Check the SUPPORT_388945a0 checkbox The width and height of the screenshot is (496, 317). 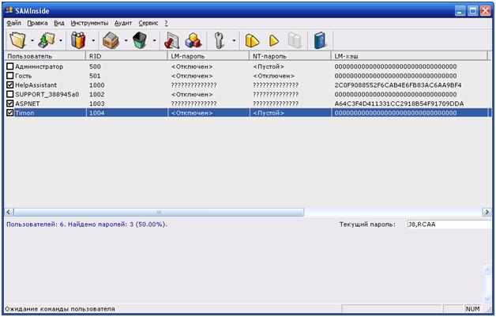[x=10, y=94]
